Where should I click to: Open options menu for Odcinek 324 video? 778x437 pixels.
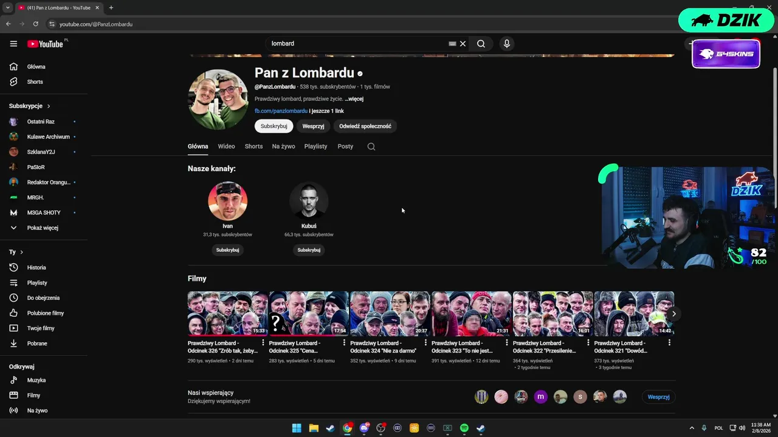click(x=425, y=343)
